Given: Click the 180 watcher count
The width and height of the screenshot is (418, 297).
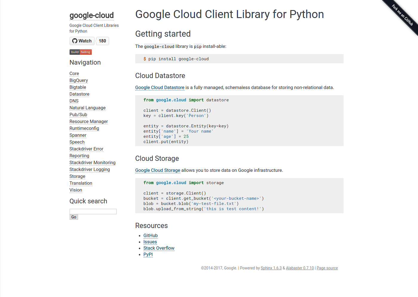Looking at the screenshot, I should click(102, 41).
